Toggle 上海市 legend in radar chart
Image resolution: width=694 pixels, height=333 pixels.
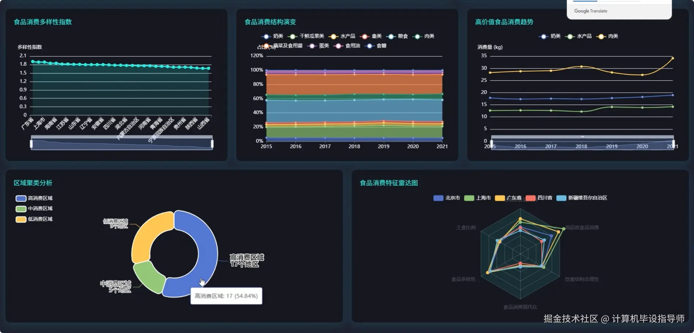pos(477,198)
